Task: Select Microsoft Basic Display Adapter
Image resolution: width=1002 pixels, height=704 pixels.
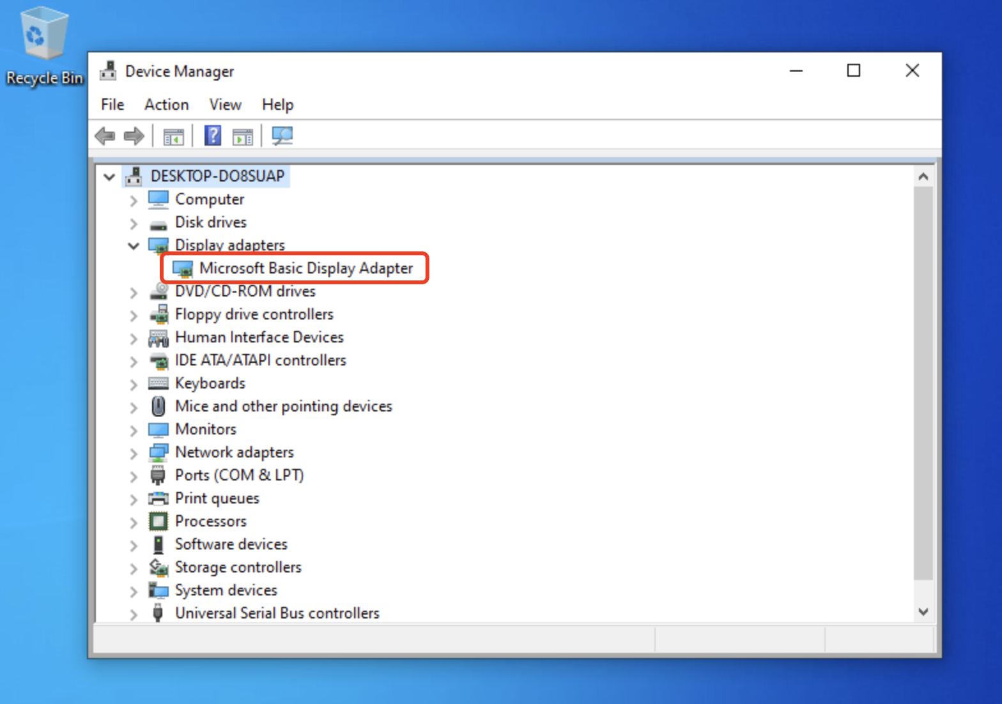Action: (305, 268)
